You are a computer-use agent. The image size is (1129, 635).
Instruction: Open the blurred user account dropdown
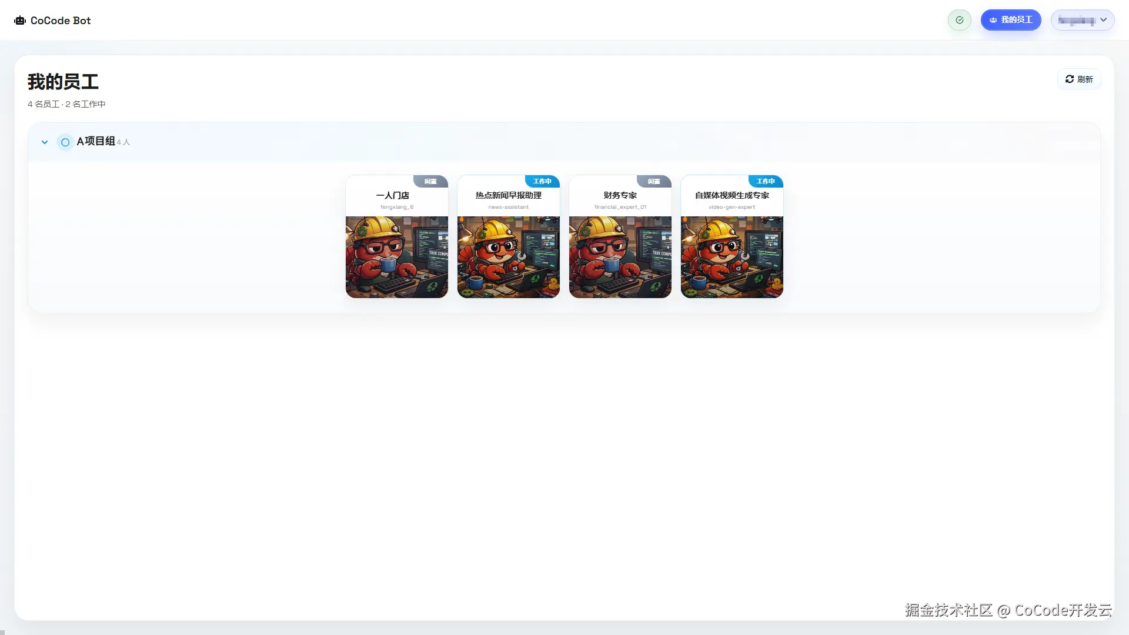1083,20
